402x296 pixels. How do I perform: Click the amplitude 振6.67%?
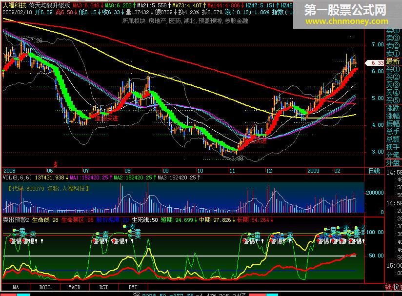(x=212, y=12)
